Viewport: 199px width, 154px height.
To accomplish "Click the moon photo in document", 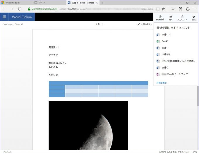I will coord(88,125).
